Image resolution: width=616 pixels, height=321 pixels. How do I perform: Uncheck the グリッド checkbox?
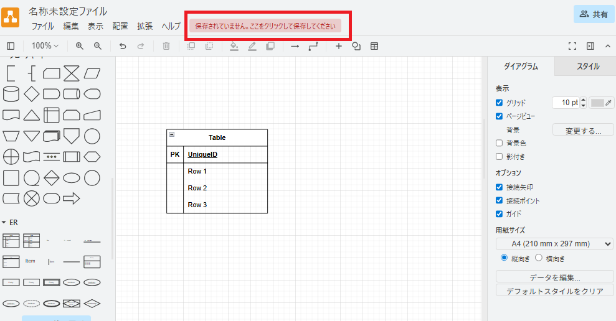499,103
